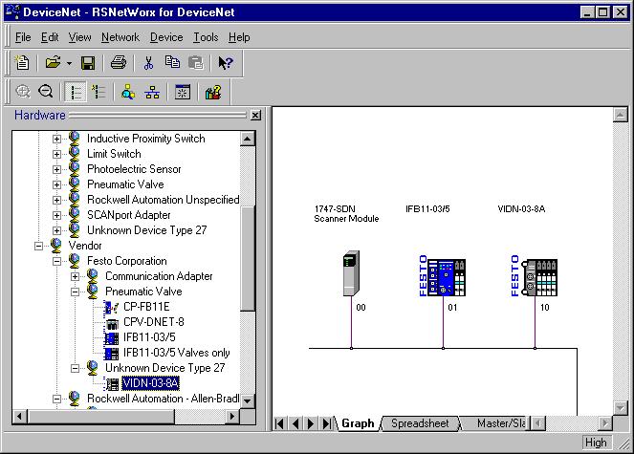Image resolution: width=634 pixels, height=454 pixels.
Task: Click the node address 00 label
Action: [x=361, y=308]
